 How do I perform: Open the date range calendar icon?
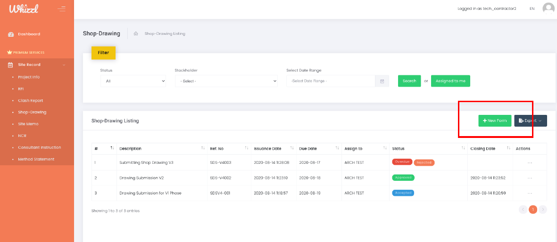click(382, 81)
